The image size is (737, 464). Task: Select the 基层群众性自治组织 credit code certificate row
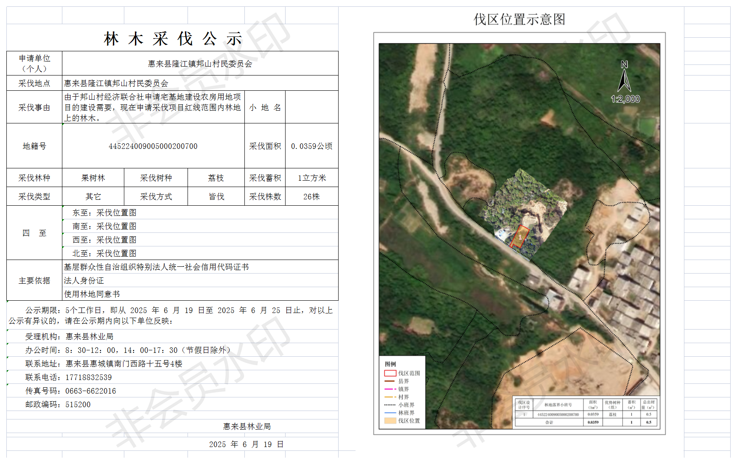click(200, 267)
